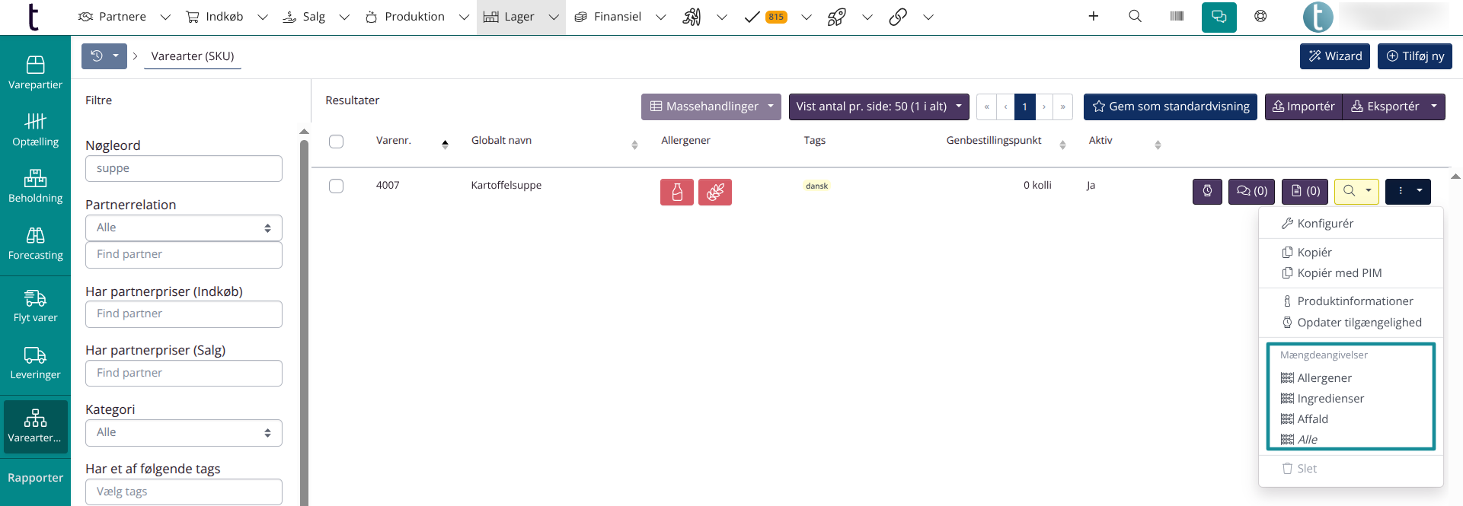1463x506 pixels.
Task: Select Ingredienser from the context menu
Action: pyautogui.click(x=1330, y=399)
